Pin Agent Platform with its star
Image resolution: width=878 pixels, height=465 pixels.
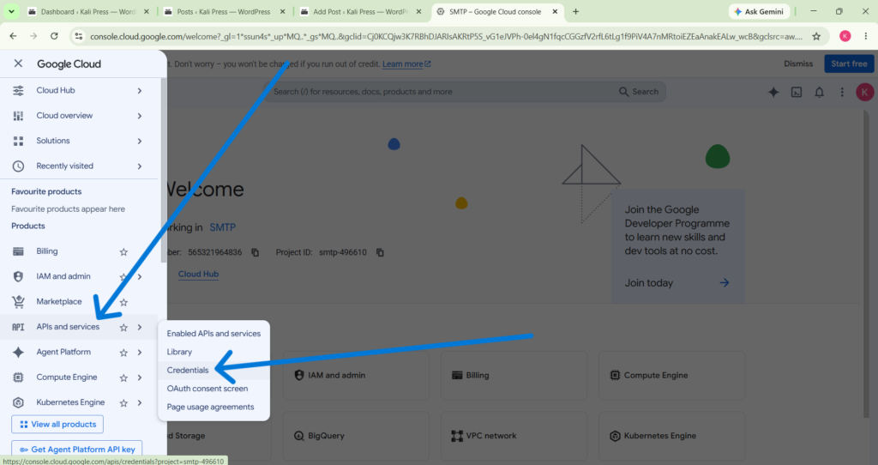123,353
